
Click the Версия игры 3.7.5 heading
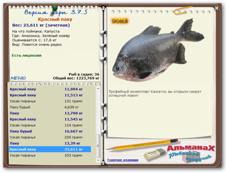click(x=56, y=12)
